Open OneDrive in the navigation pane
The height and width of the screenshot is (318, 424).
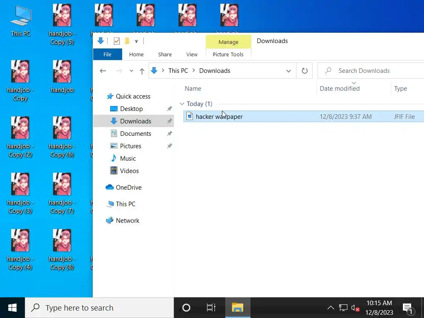[x=128, y=188]
